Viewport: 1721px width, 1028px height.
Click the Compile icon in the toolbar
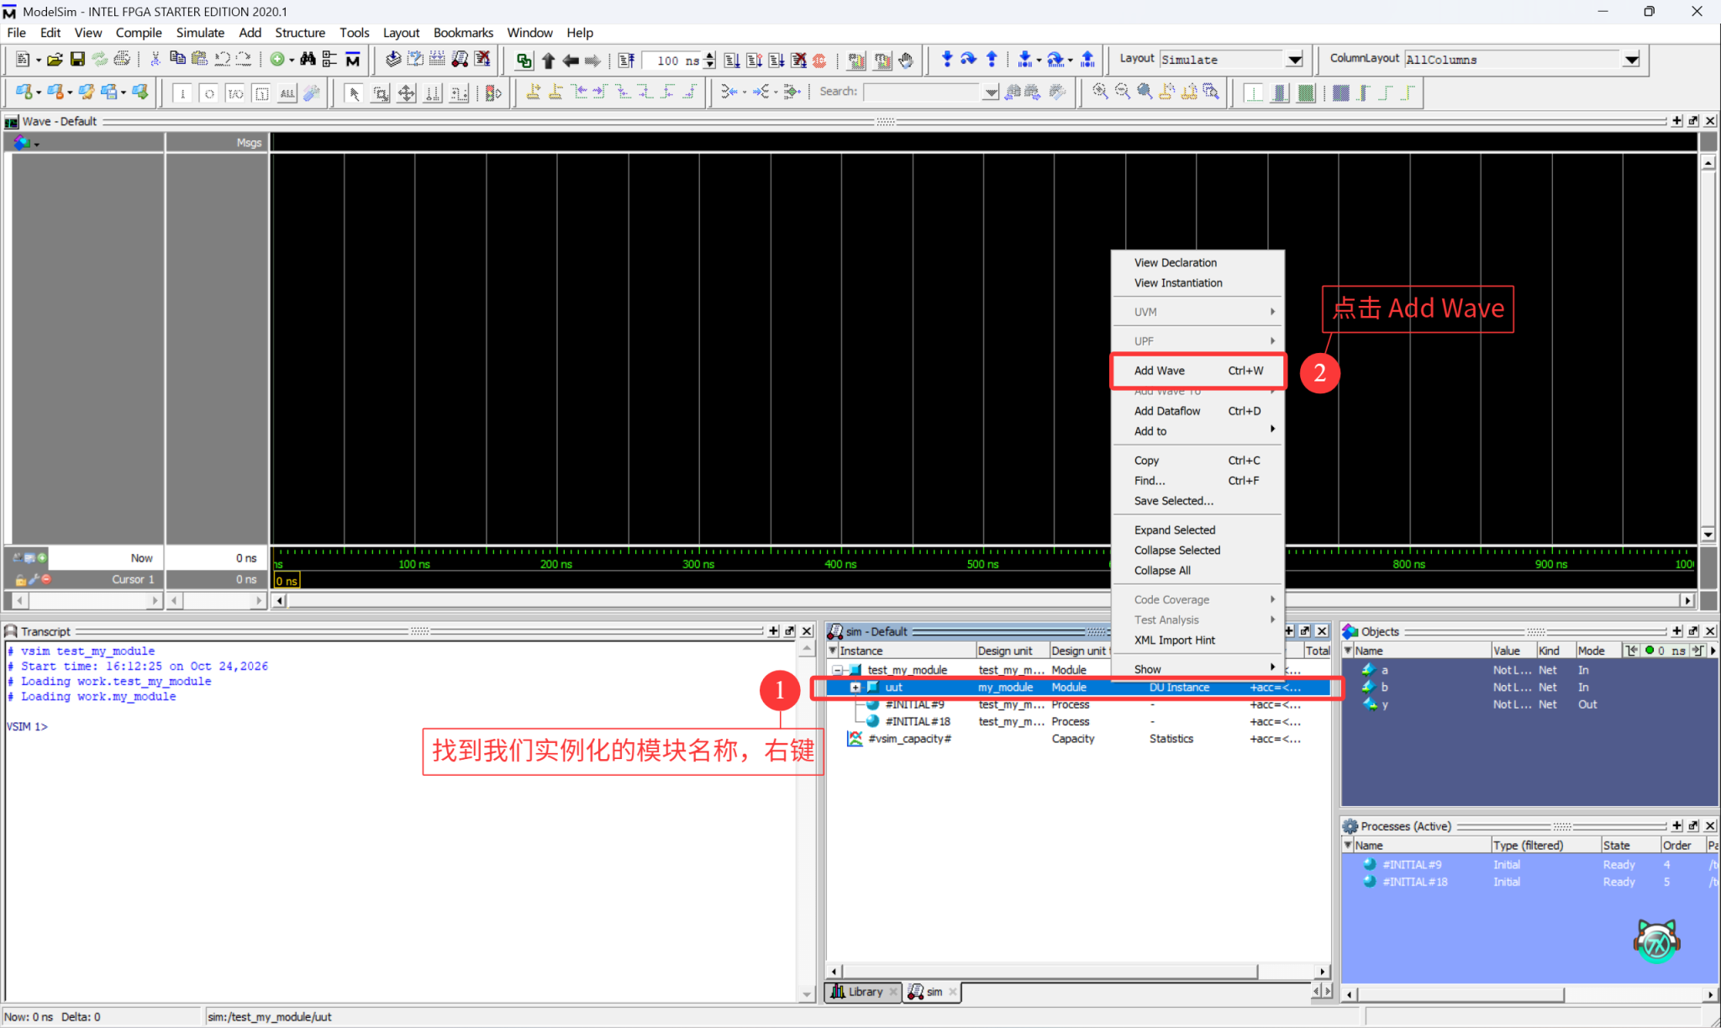(x=392, y=60)
